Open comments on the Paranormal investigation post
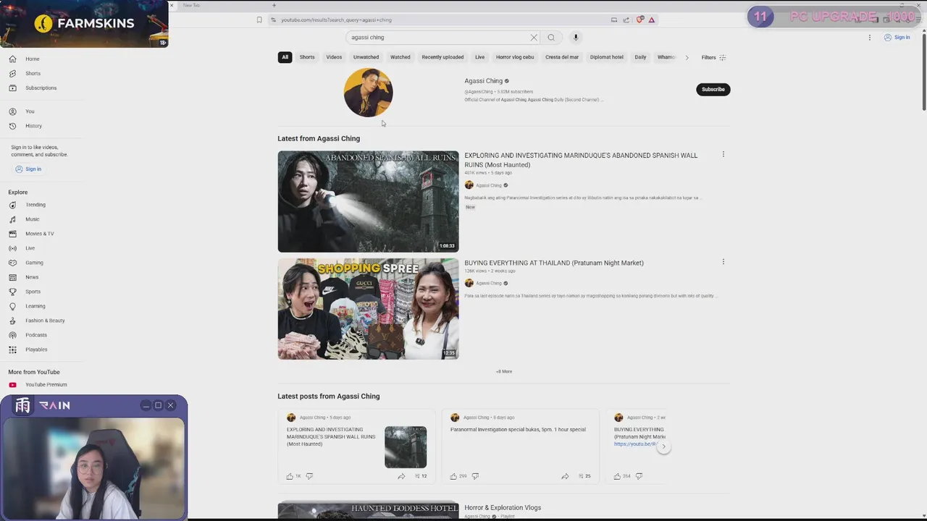This screenshot has height=521, width=927. [x=584, y=476]
